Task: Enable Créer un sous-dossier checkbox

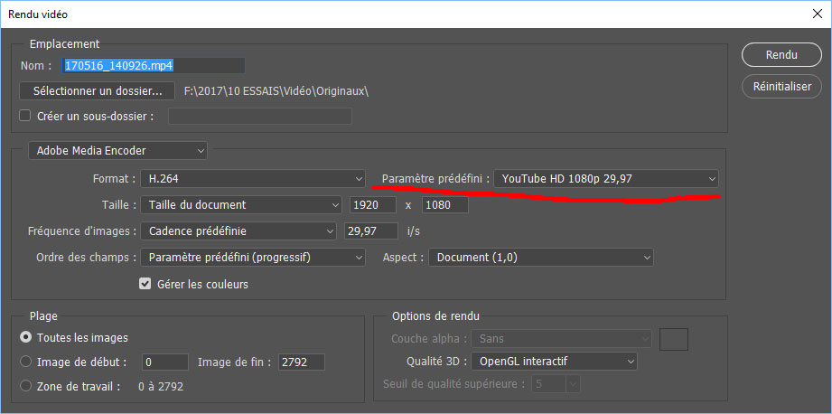Action: pyautogui.click(x=25, y=116)
